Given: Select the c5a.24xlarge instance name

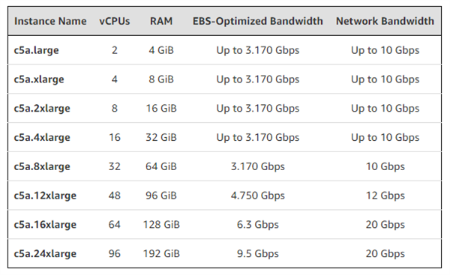Looking at the screenshot, I should point(45,253).
